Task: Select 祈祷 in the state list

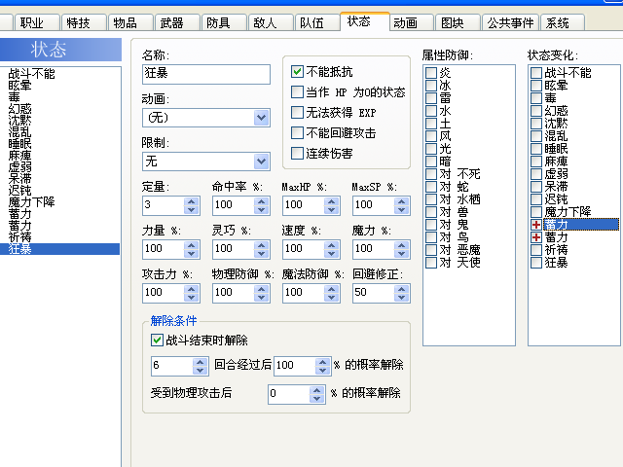Action: 19,237
